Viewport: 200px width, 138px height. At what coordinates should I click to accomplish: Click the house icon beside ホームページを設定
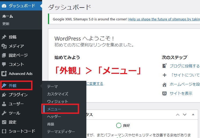click(165, 85)
